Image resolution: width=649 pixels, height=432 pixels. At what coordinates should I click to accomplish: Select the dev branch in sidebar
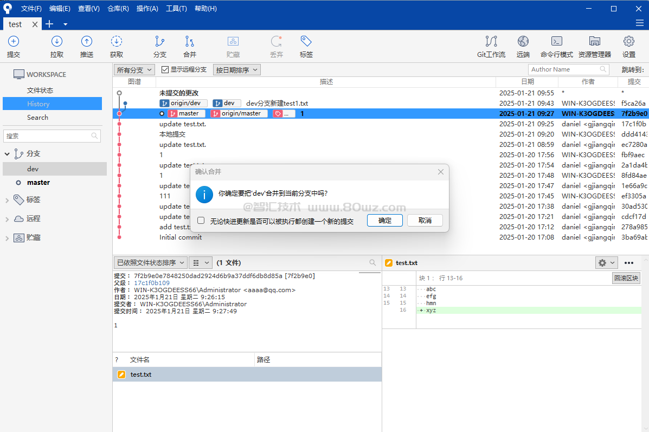point(33,169)
